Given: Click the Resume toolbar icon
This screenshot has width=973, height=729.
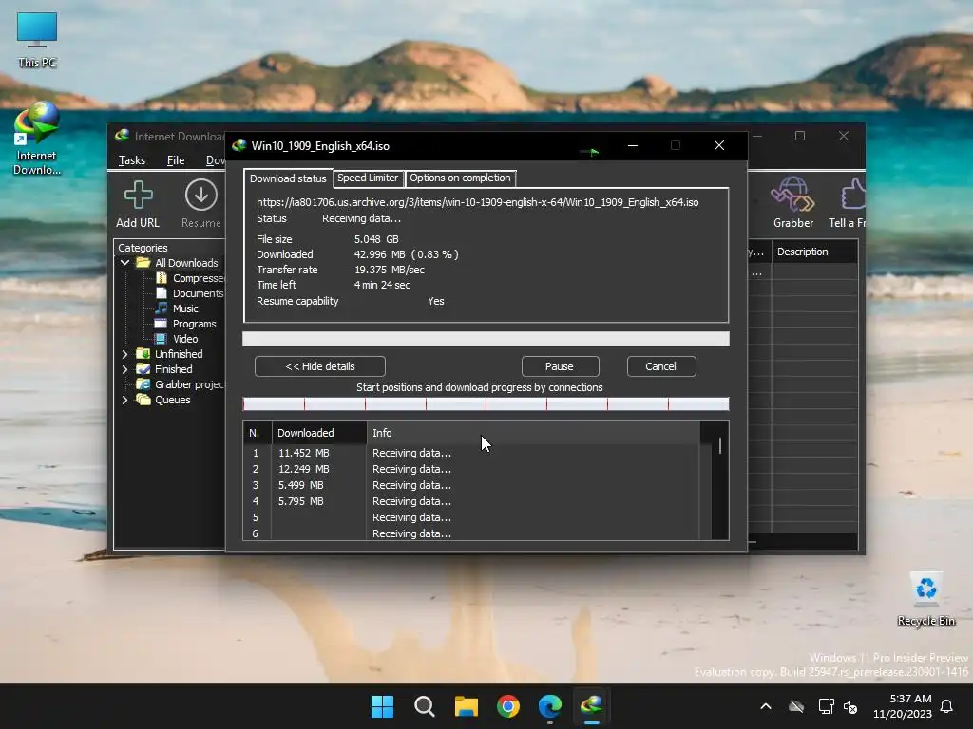Looking at the screenshot, I should tap(201, 196).
